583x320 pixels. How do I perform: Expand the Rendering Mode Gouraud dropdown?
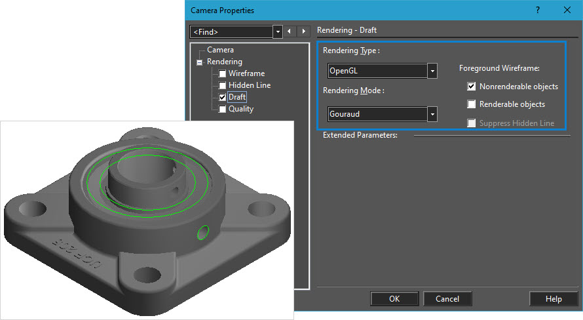(x=432, y=114)
